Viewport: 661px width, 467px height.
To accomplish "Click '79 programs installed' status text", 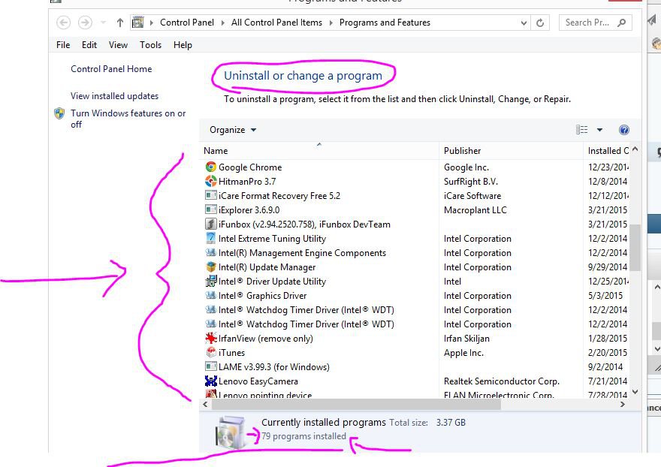I will pyautogui.click(x=303, y=436).
